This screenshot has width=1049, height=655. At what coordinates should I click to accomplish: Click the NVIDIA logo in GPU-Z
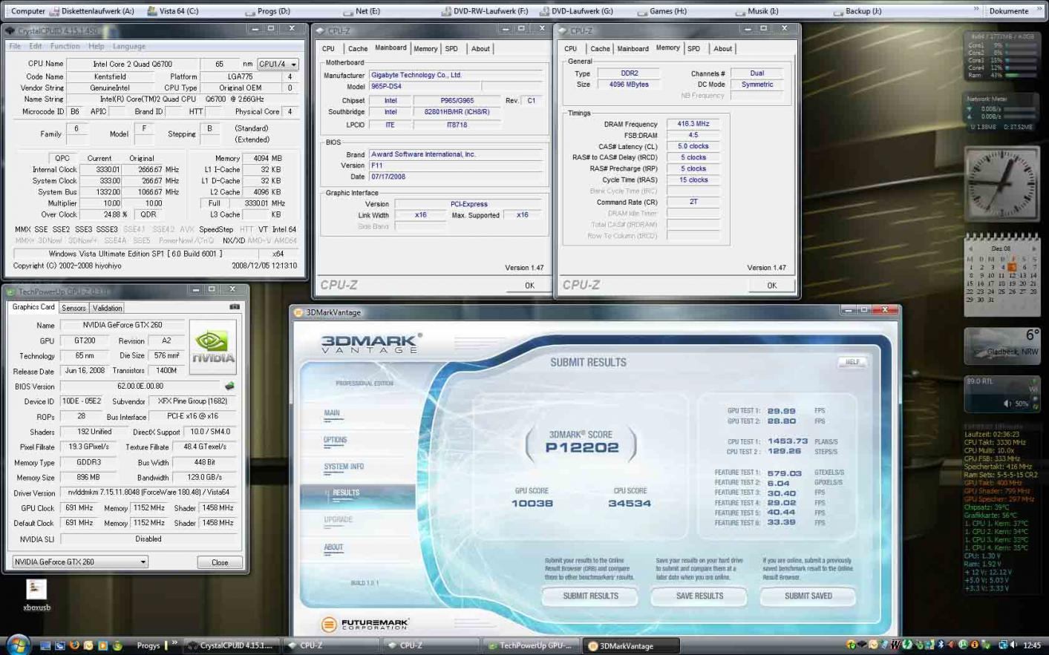(213, 346)
